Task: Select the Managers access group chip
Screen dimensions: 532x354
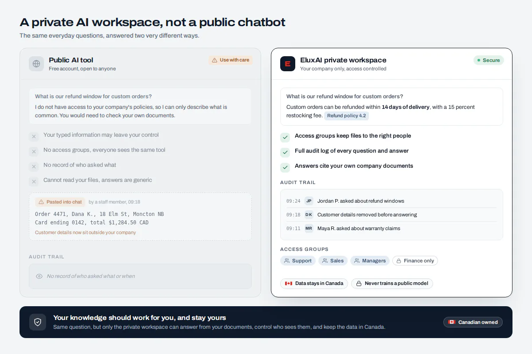Action: point(370,261)
